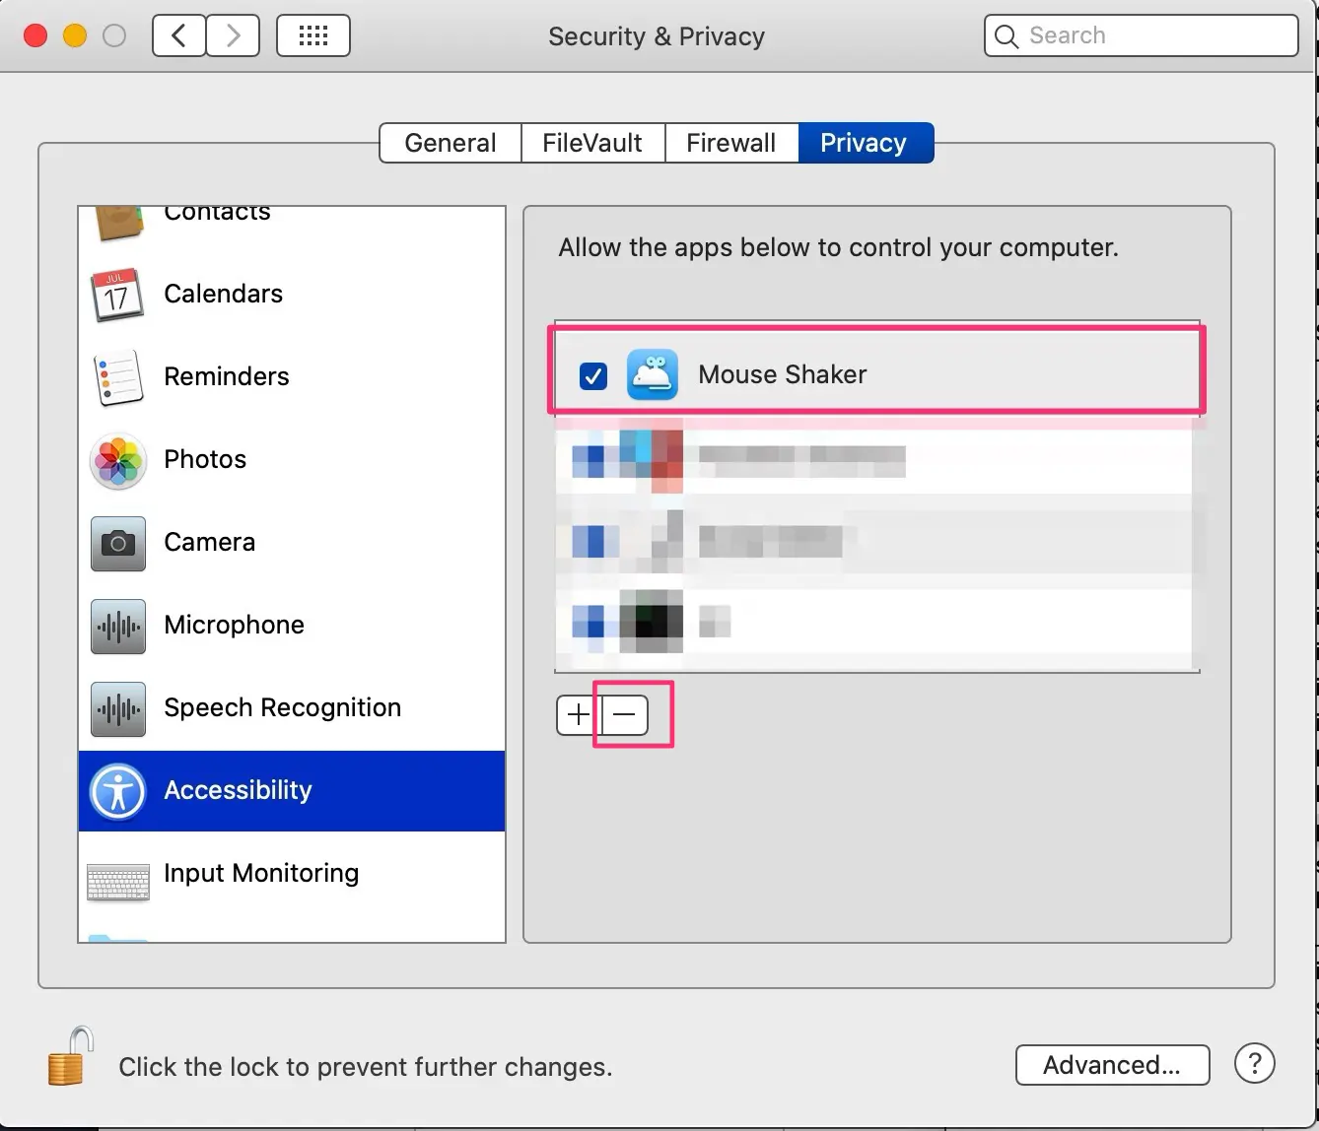Click the Photos pinwheel icon
The height and width of the screenshot is (1131, 1319).
pyautogui.click(x=117, y=460)
